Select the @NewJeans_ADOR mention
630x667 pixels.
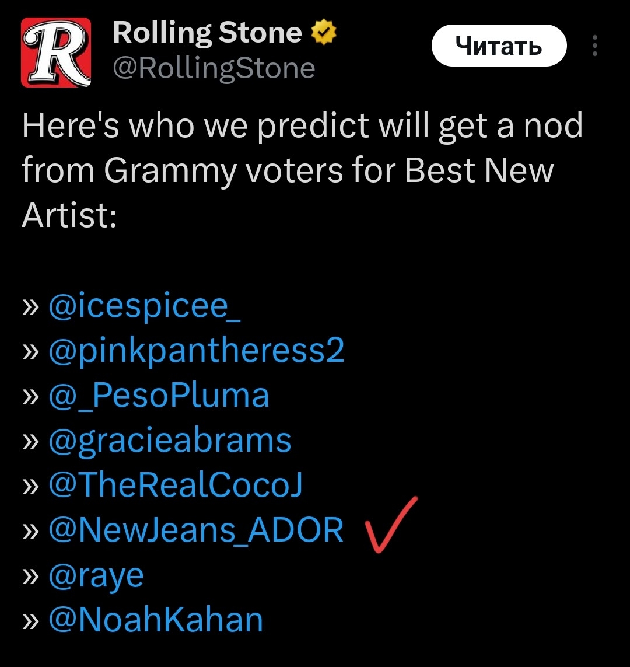[x=197, y=530]
